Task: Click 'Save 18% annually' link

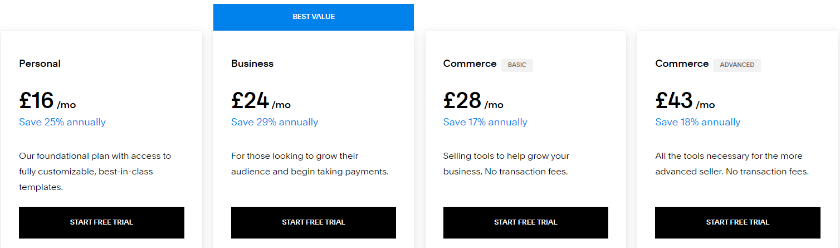Action: tap(698, 122)
